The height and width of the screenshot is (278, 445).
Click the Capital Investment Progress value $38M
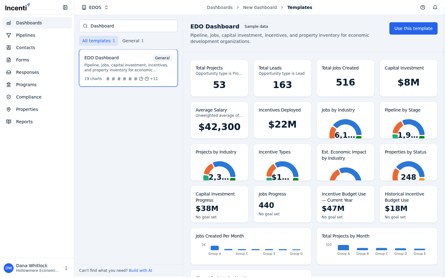[207, 208]
